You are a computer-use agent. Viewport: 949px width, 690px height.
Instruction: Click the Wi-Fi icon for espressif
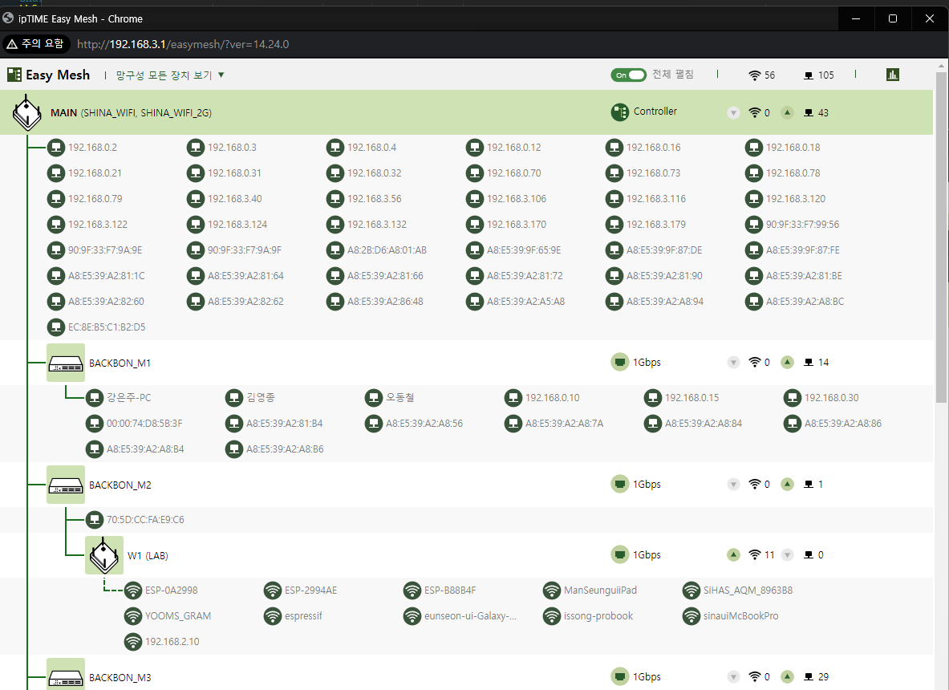point(273,616)
